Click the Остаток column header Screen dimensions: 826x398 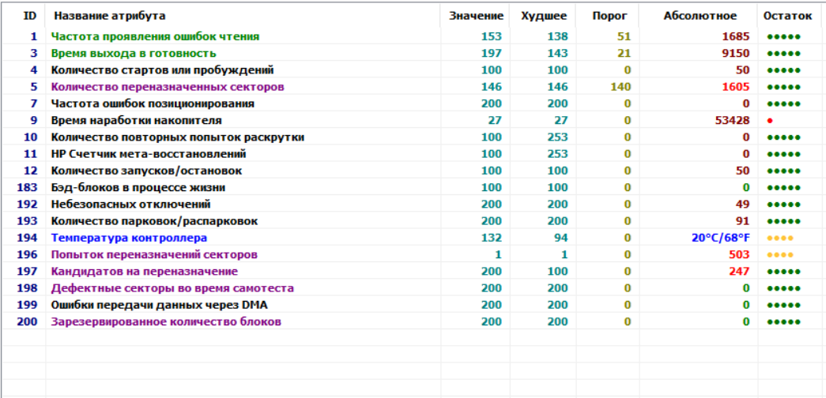tap(787, 16)
